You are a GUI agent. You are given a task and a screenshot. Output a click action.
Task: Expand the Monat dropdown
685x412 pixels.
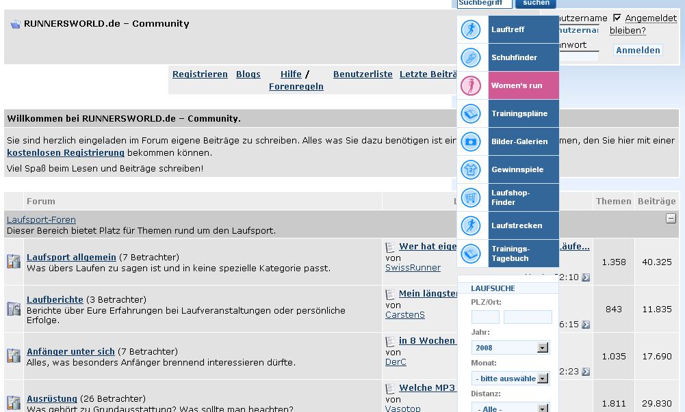pyautogui.click(x=542, y=379)
